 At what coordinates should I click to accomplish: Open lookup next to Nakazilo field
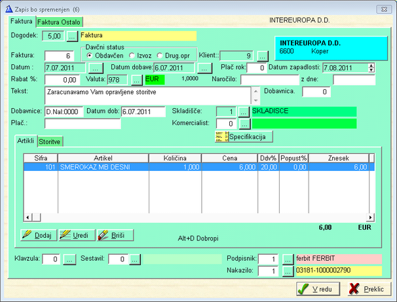288,271
